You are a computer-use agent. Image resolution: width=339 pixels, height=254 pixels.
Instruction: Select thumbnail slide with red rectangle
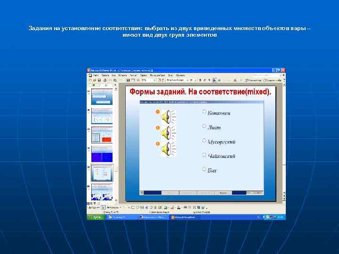tap(102, 135)
